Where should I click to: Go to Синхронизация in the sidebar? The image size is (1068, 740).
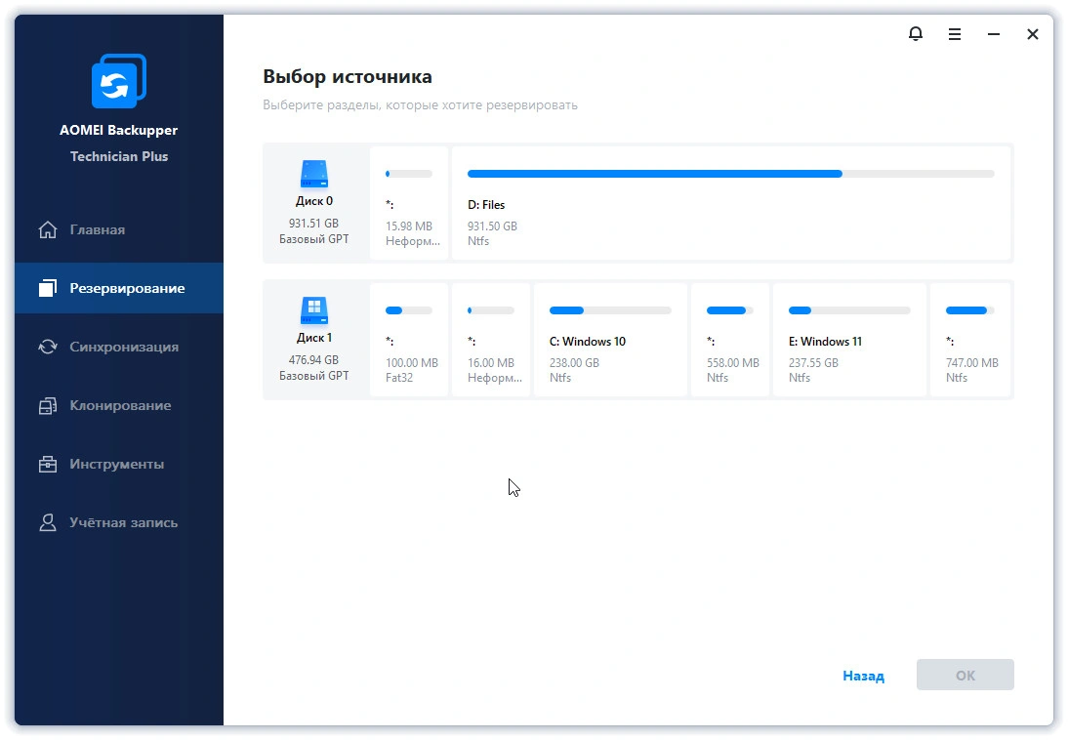pos(123,347)
